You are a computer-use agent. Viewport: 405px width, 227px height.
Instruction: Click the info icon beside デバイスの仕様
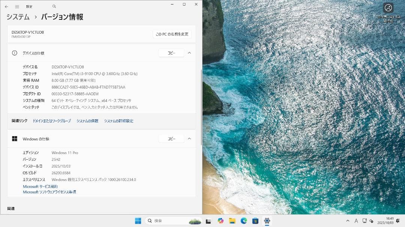tap(14, 53)
